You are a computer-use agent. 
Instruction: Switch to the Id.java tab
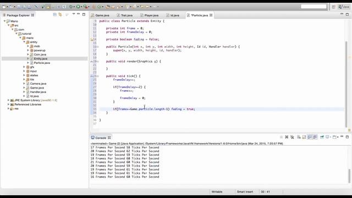173,15
